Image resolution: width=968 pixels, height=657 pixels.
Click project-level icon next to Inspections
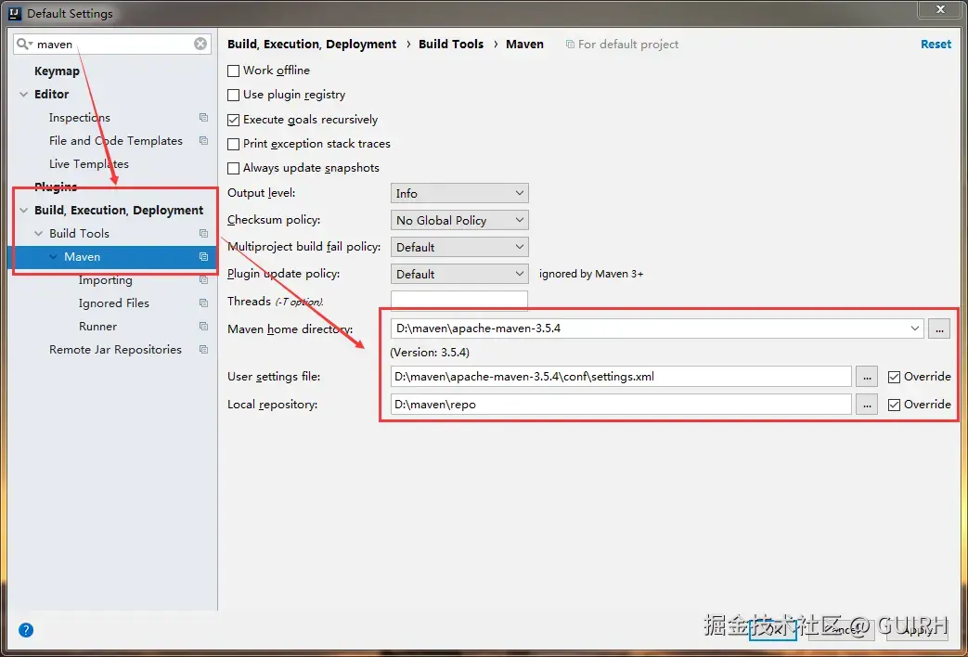204,117
